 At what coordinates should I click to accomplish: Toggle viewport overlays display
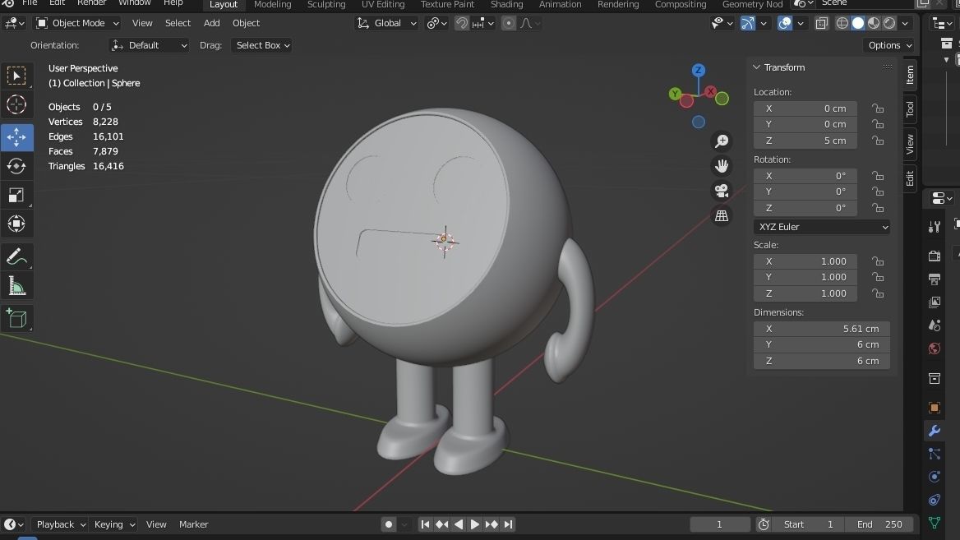[784, 23]
